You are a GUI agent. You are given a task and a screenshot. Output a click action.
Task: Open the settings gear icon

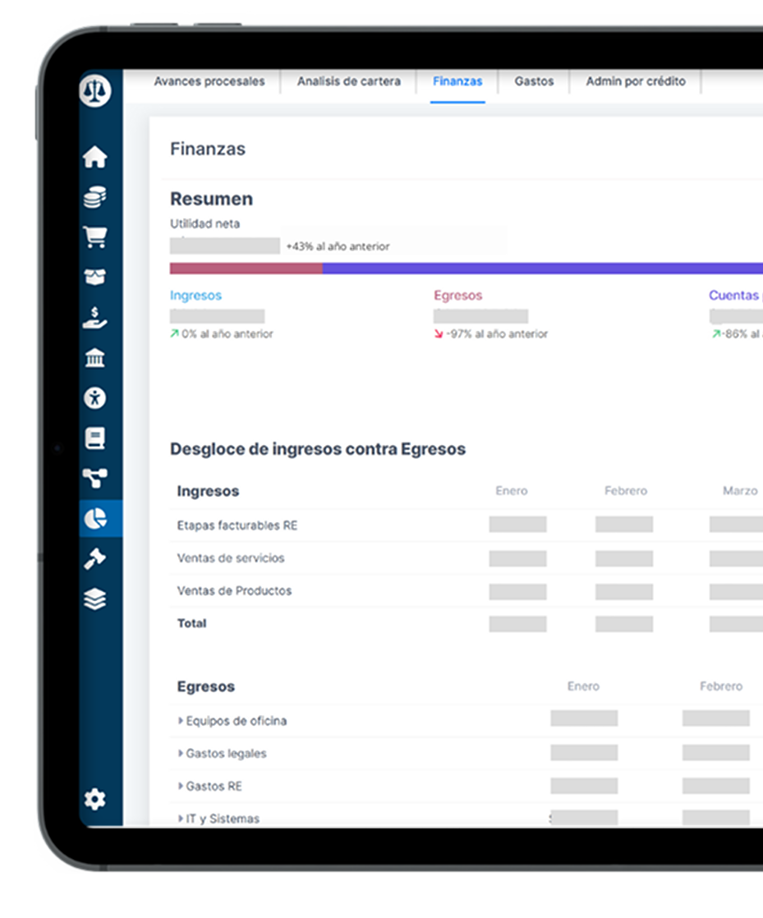click(x=95, y=799)
